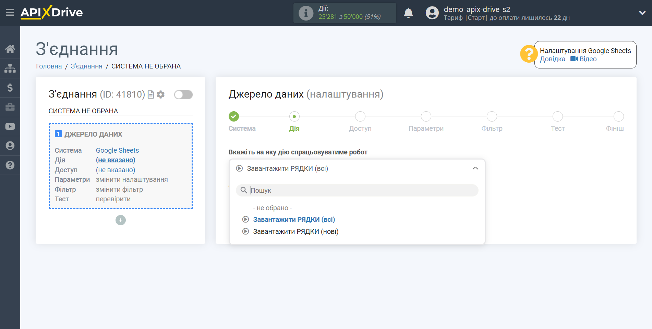652x329 pixels.
Task: Open the Відео tutorial link
Action: click(583, 59)
